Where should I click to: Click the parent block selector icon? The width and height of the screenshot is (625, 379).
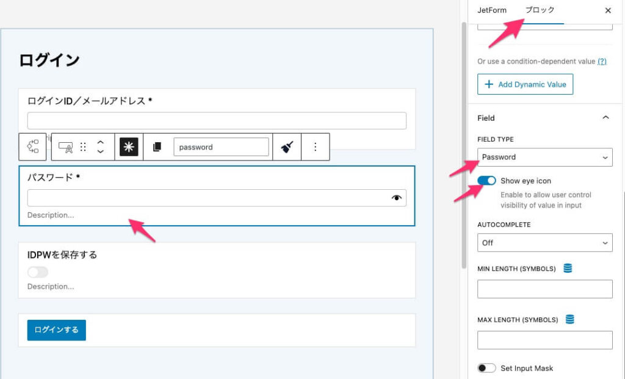click(x=33, y=147)
